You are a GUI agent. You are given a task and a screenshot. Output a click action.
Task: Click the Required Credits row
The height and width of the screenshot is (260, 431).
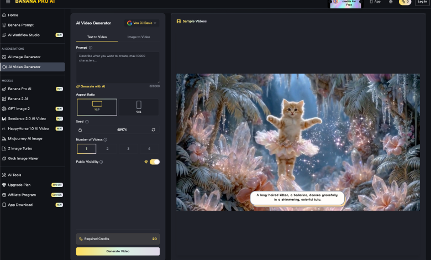[x=118, y=239]
